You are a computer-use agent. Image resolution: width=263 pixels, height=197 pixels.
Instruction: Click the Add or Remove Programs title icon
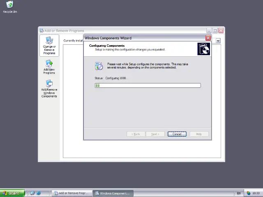[42, 31]
